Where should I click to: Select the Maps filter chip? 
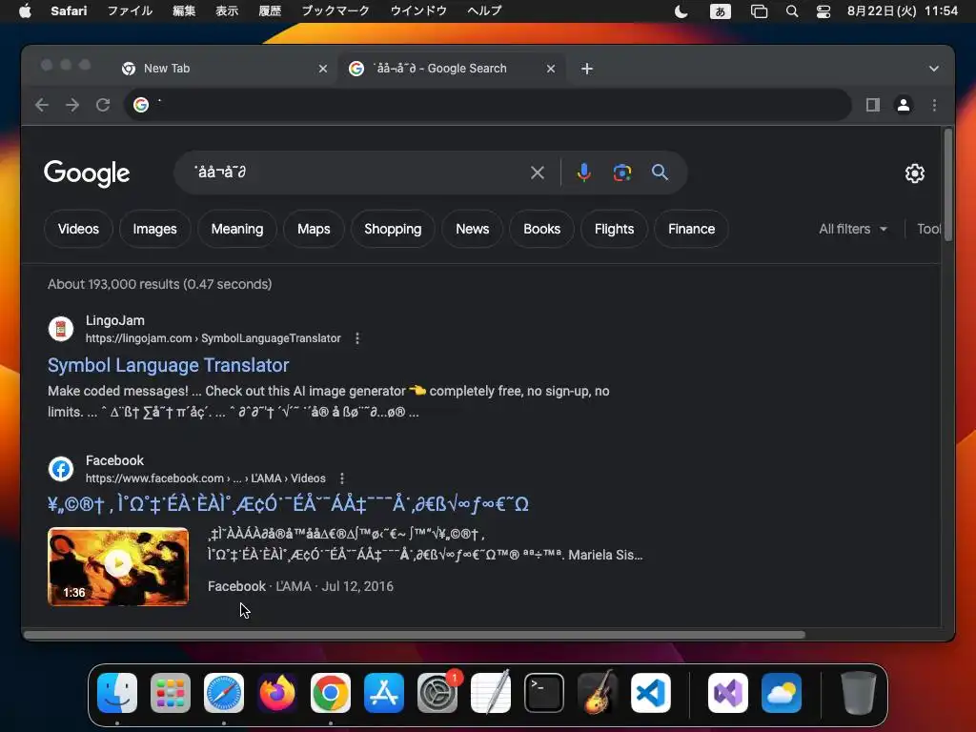coord(314,229)
